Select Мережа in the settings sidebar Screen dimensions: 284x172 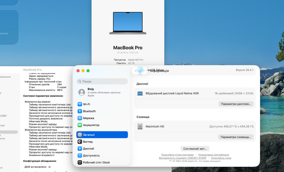(x=102, y=118)
